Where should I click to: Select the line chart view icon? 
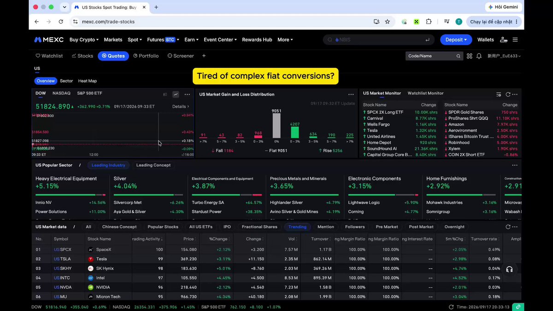tap(176, 94)
